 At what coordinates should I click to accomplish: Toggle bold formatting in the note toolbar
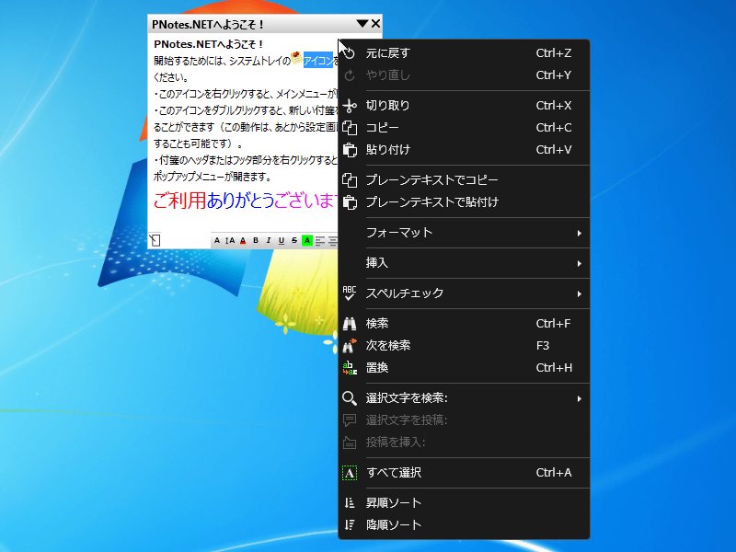click(256, 241)
